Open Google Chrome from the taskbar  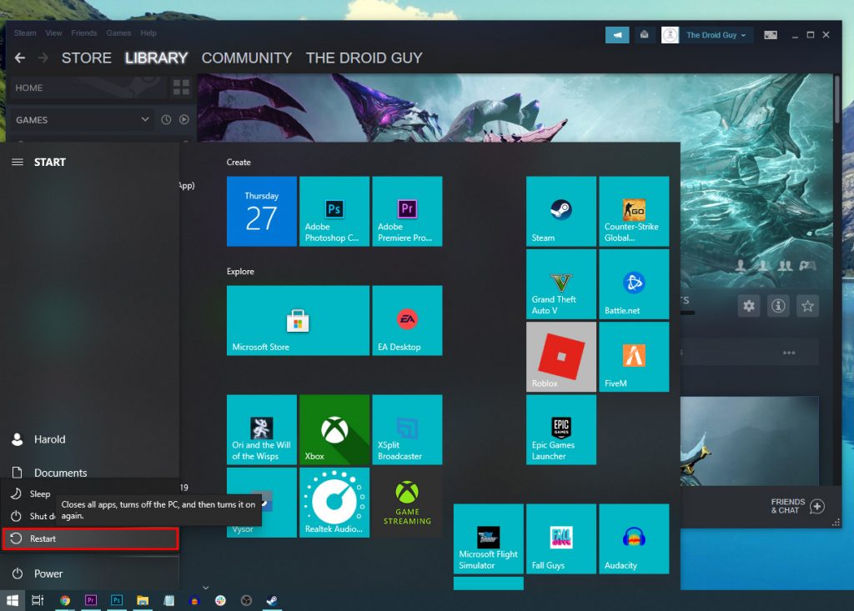click(x=65, y=600)
